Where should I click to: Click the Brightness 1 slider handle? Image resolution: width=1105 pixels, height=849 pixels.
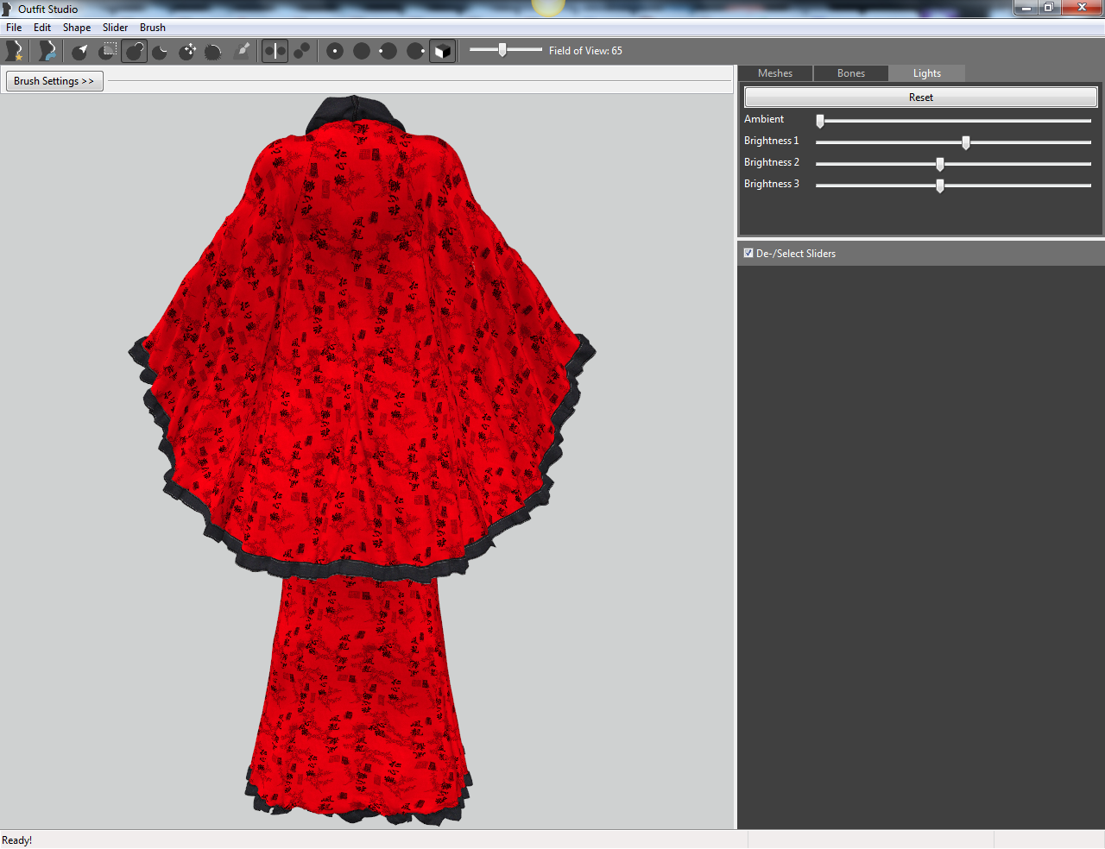point(966,142)
